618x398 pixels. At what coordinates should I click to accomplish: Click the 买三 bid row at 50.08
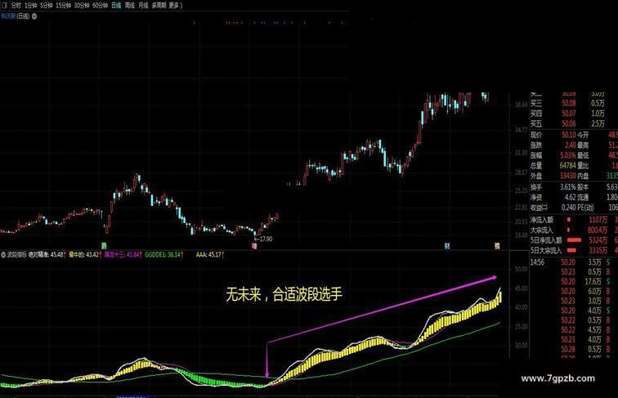tap(567, 103)
